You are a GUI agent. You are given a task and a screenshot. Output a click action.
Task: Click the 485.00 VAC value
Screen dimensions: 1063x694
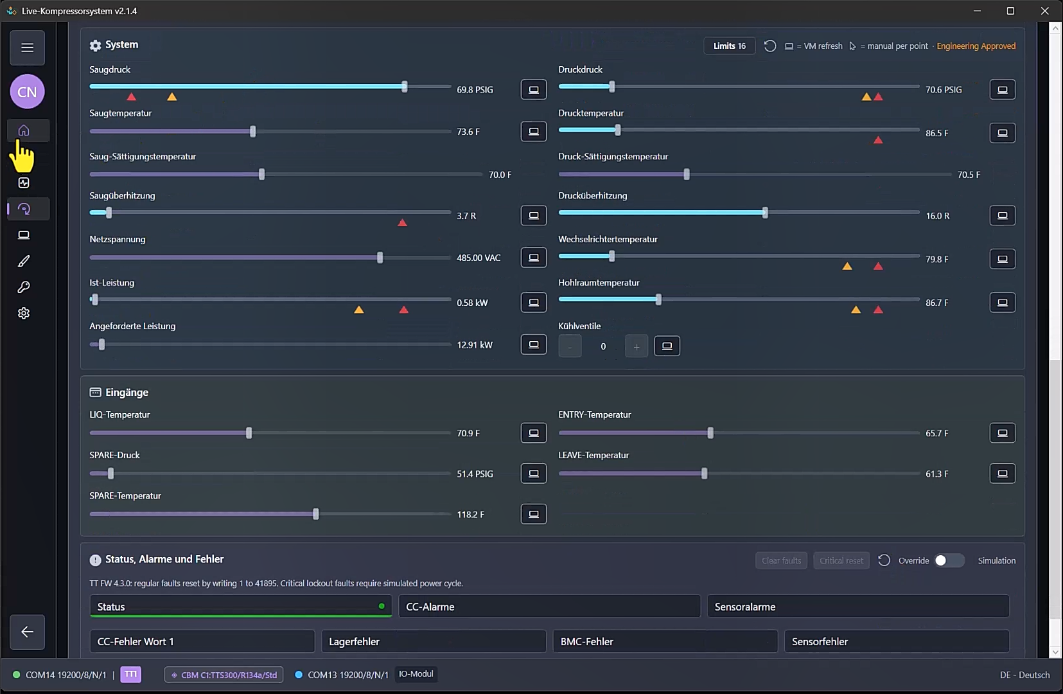coord(479,258)
